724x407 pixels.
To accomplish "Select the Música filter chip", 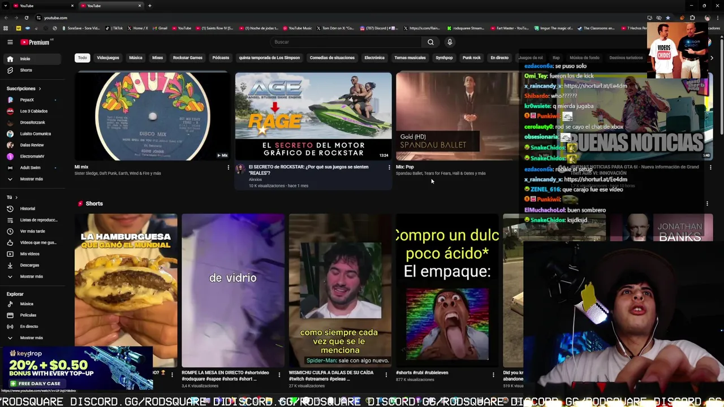I will 136,58.
